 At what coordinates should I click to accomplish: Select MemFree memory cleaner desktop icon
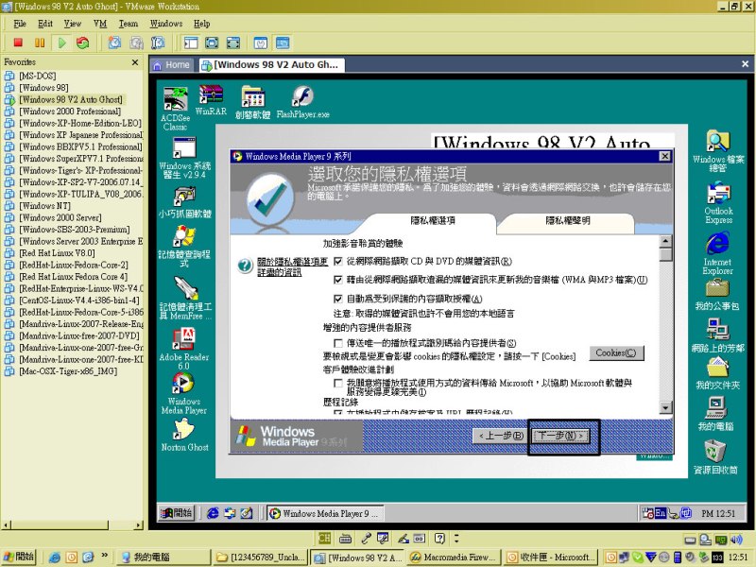point(185,298)
